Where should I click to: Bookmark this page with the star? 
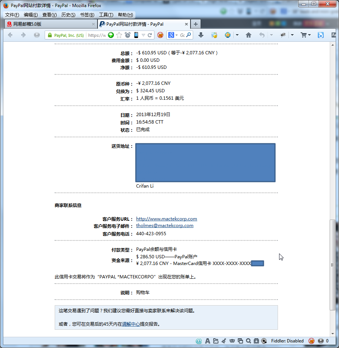[x=119, y=35]
